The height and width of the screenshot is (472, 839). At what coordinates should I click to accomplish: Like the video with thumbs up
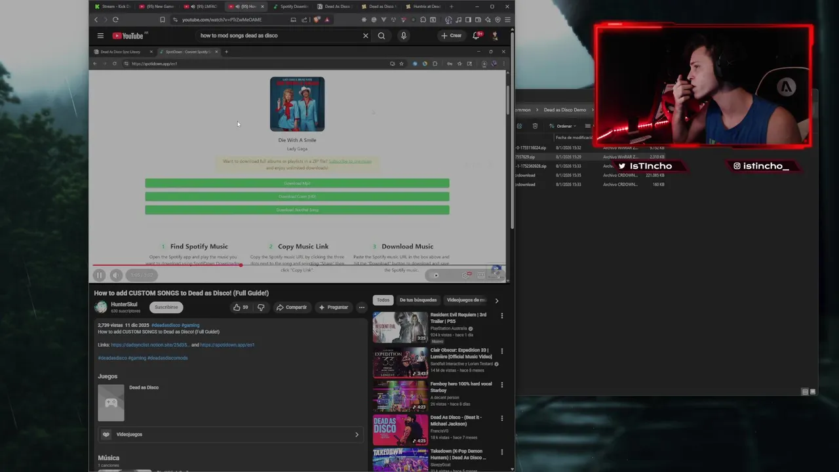click(240, 307)
